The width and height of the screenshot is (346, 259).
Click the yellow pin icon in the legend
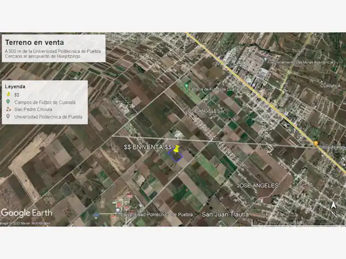point(7,94)
